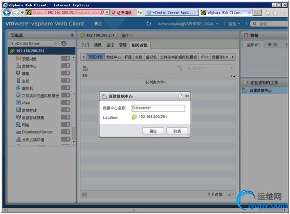
Task: Switch to Datacenters sub-tab
Action: coord(114,57)
